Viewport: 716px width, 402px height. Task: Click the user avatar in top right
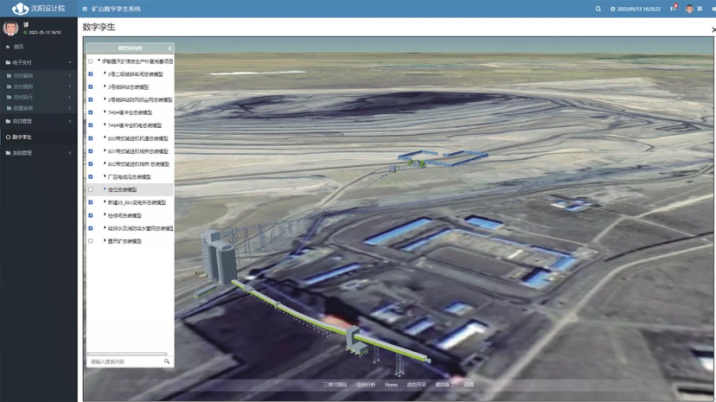(689, 9)
